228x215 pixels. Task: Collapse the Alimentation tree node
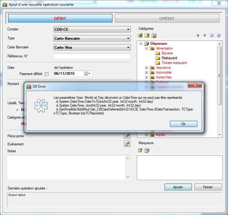[x=146, y=48]
